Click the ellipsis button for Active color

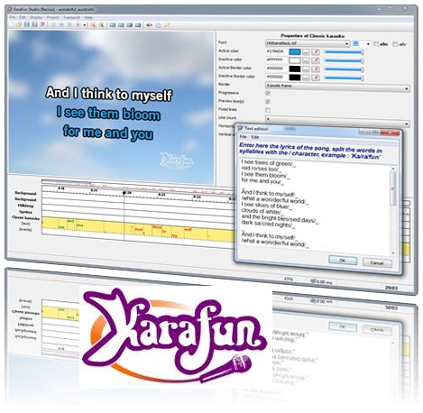click(306, 52)
